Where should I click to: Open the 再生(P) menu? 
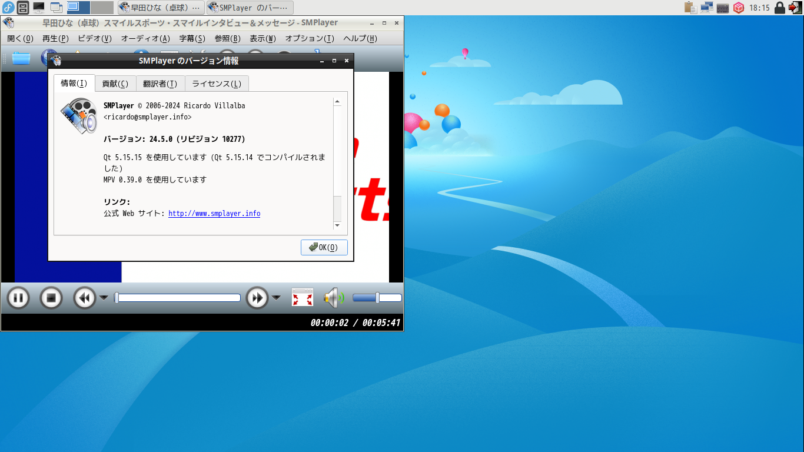[56, 39]
